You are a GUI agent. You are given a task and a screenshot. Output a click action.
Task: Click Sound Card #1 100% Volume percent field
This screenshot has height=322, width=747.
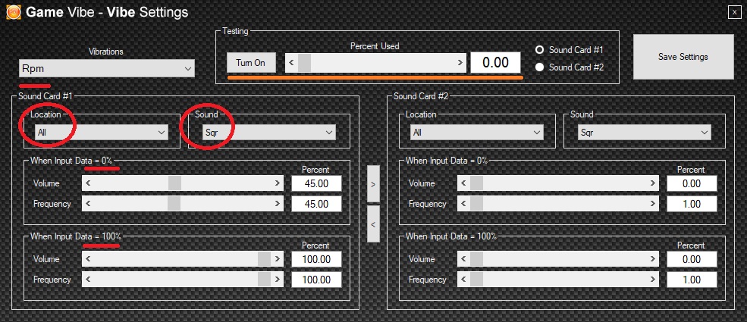316,259
